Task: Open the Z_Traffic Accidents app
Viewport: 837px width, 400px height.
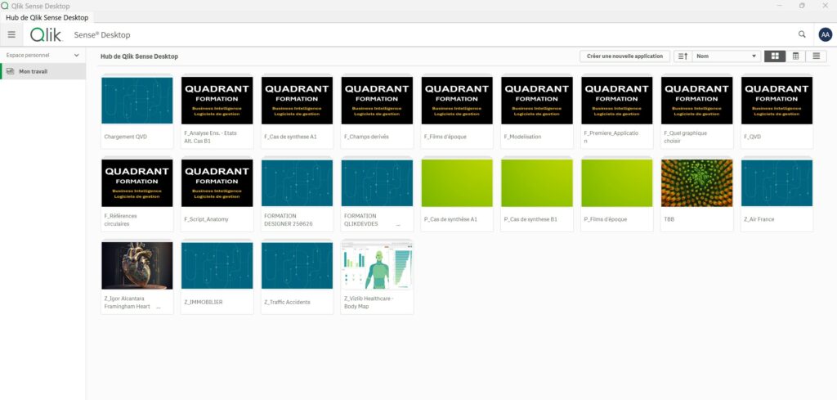Action: click(297, 276)
